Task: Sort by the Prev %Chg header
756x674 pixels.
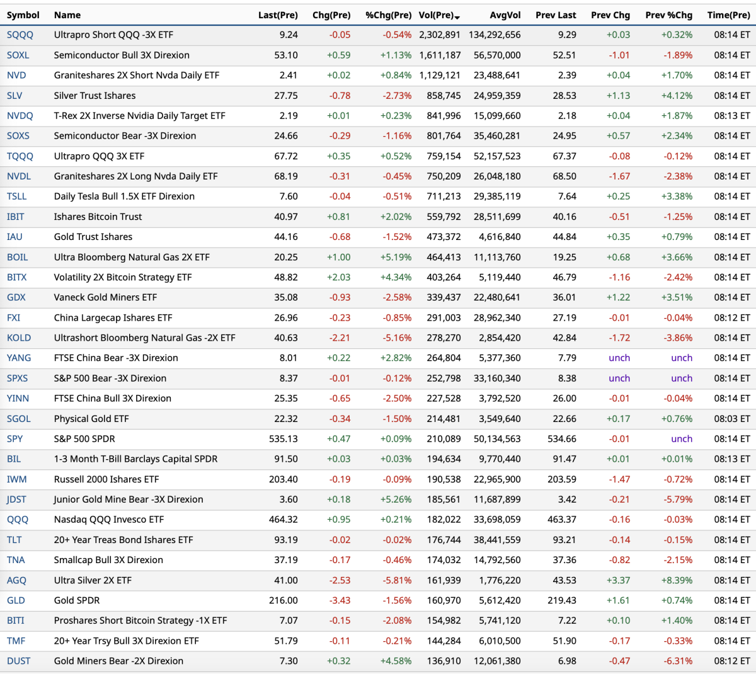Action: [x=668, y=15]
